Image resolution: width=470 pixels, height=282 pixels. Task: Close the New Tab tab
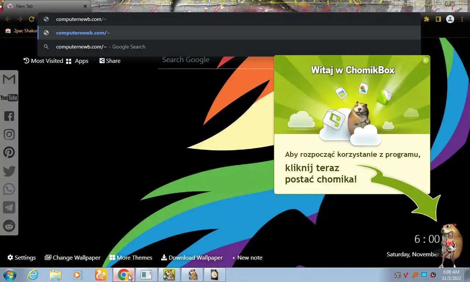(x=85, y=6)
